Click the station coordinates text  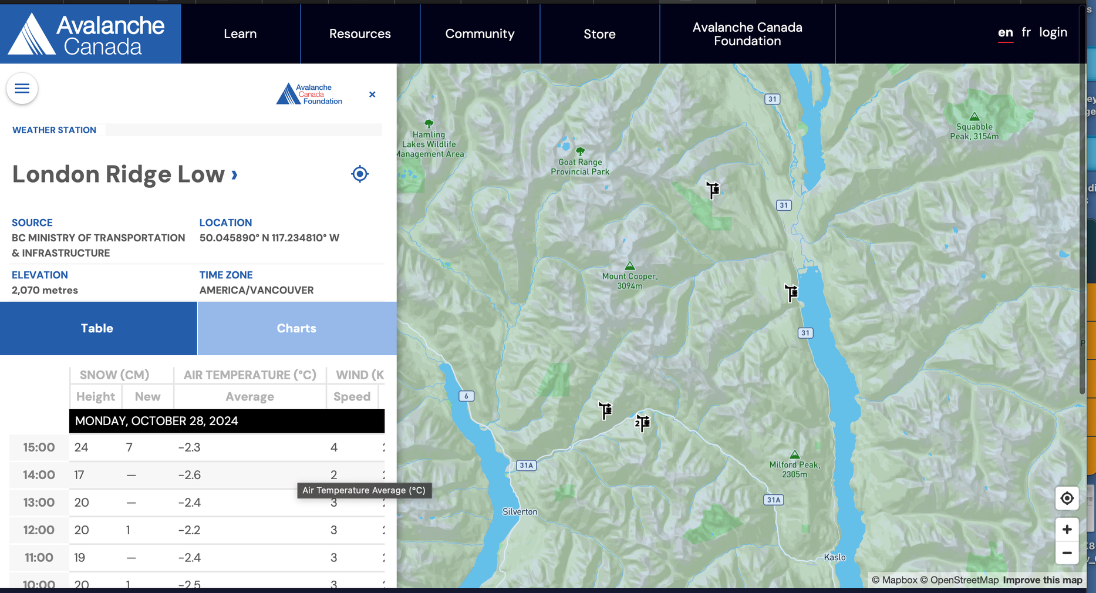coord(269,238)
